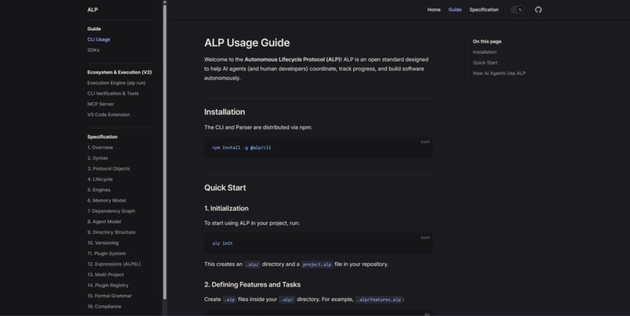Open the VS Code Extension page
Screen dimensions: 630x316
click(109, 115)
